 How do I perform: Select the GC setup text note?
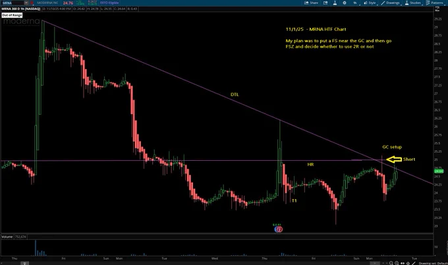[392, 147]
